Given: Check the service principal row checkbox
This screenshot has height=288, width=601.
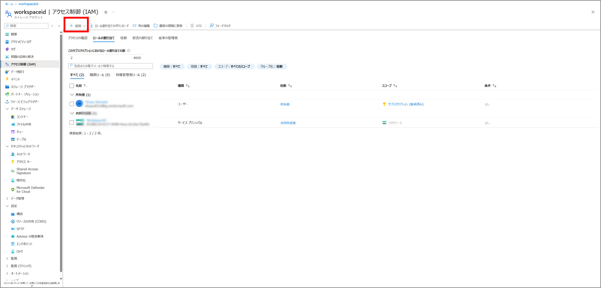Looking at the screenshot, I should (72, 123).
